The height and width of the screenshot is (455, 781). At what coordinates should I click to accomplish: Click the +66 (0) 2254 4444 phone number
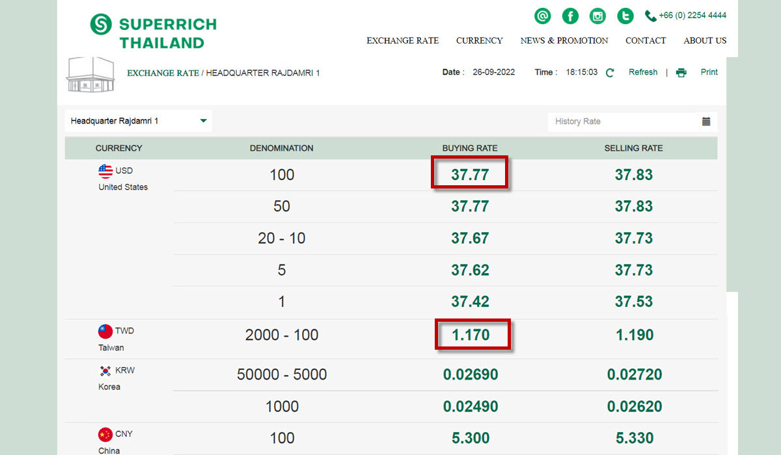pos(692,15)
